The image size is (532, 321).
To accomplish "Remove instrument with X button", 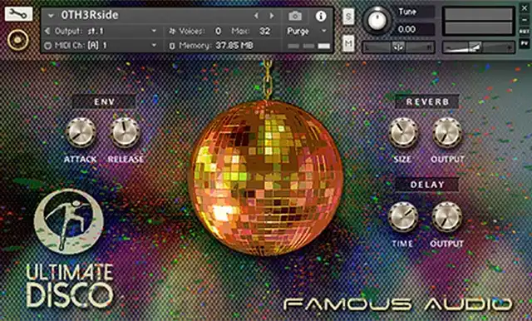I will click(x=525, y=8).
